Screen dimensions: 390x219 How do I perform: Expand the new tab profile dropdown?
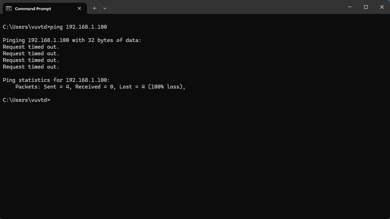click(104, 8)
